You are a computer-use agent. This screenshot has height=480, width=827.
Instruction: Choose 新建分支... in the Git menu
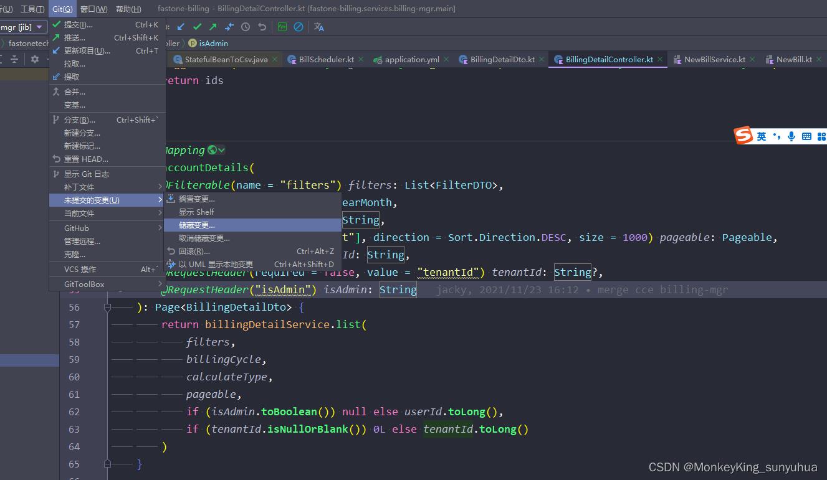(x=107, y=133)
